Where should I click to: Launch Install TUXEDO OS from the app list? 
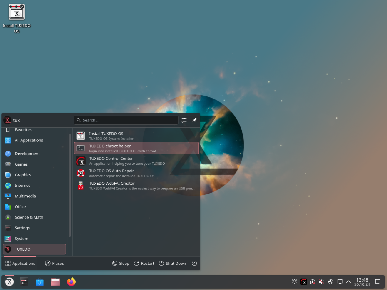136,136
